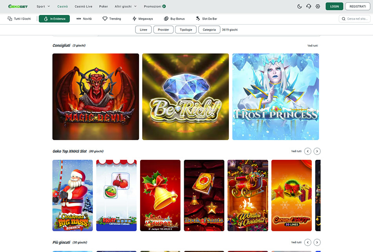The height and width of the screenshot is (252, 373).
Task: Click the Consigliati section heading
Action: pyautogui.click(x=61, y=46)
